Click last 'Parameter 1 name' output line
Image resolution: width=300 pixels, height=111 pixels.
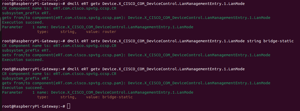pos(97,92)
